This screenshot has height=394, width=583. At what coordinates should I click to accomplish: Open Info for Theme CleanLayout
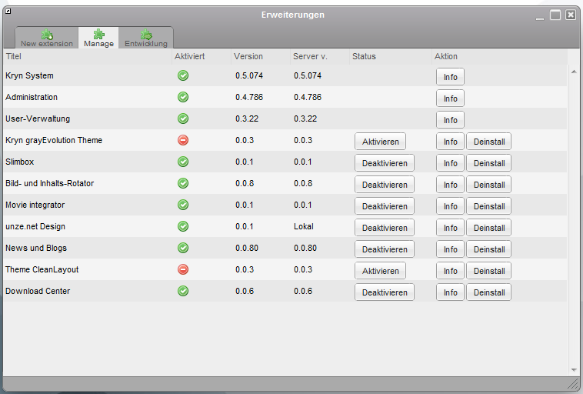(x=450, y=271)
